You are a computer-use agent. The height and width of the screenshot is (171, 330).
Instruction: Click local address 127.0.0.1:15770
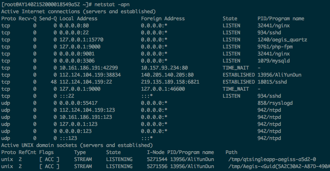pyautogui.click(x=81, y=41)
